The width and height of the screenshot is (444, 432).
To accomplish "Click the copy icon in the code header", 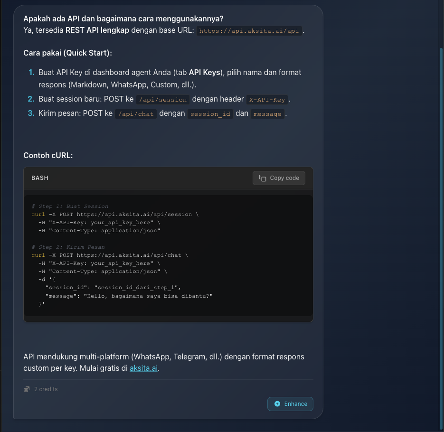I will click(x=263, y=178).
